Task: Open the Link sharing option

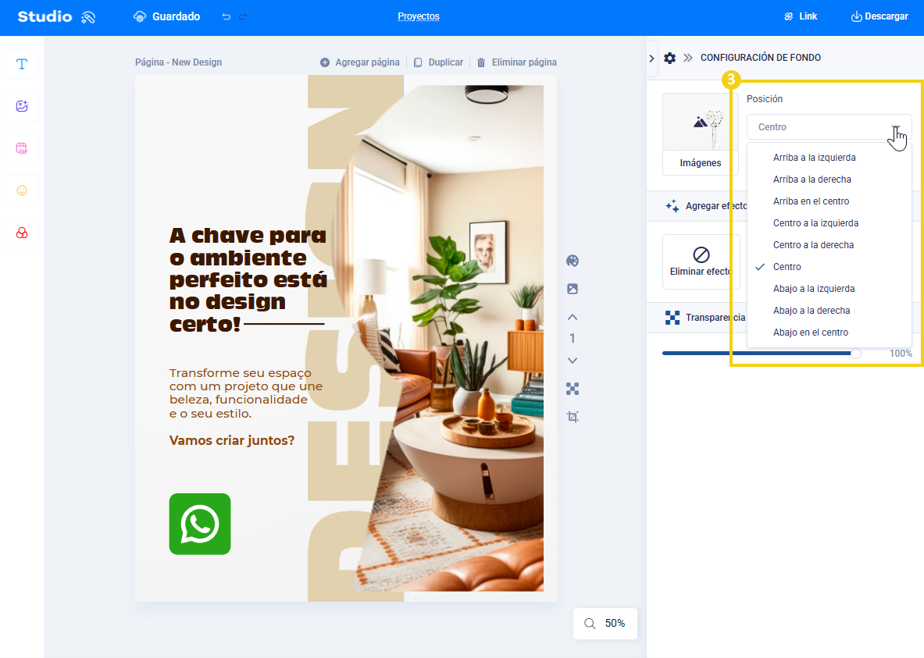Action: (x=801, y=16)
